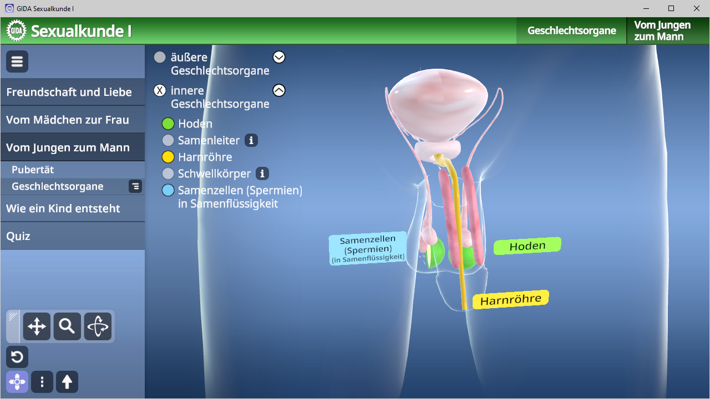This screenshot has height=399, width=710.
Task: Open Freundschaft und Liebe chapter
Action: click(73, 92)
